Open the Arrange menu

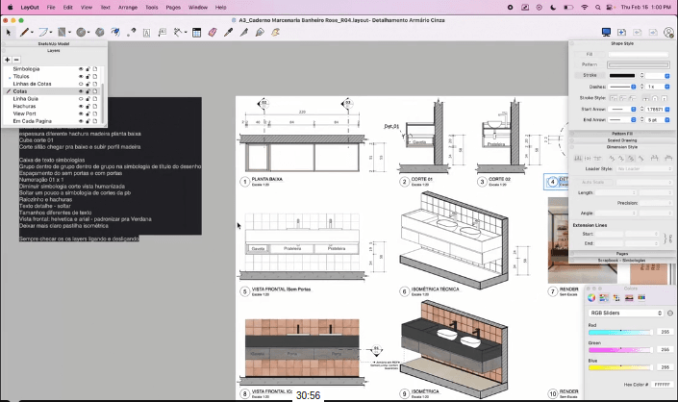click(128, 6)
